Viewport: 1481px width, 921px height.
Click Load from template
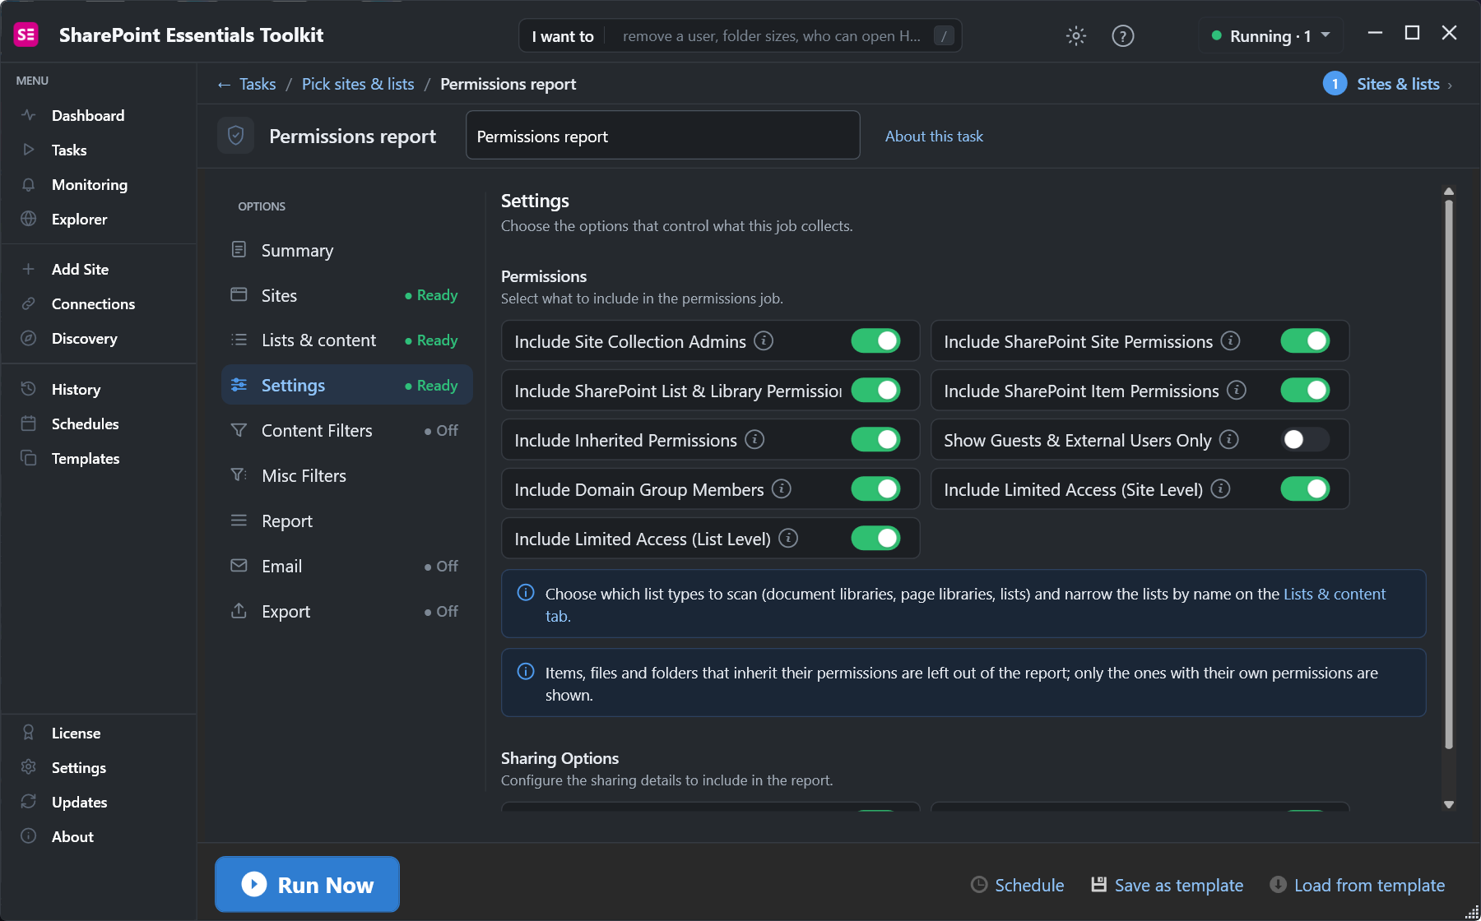(x=1358, y=886)
